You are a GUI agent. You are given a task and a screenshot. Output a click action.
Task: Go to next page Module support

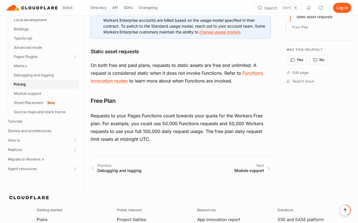coord(252,168)
